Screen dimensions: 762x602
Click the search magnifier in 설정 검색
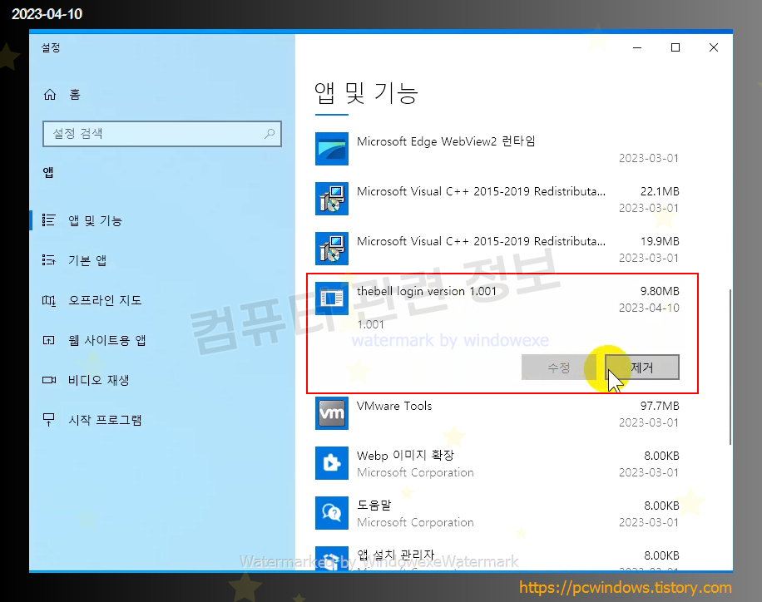270,134
